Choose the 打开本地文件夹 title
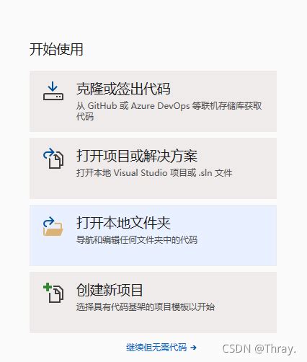The height and width of the screenshot is (362, 307). click(x=123, y=223)
